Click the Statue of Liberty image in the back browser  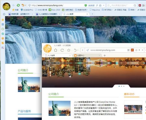point(29,85)
